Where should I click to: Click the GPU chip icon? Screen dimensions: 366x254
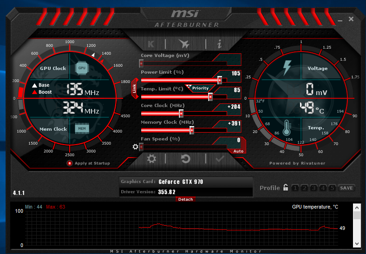(82, 68)
